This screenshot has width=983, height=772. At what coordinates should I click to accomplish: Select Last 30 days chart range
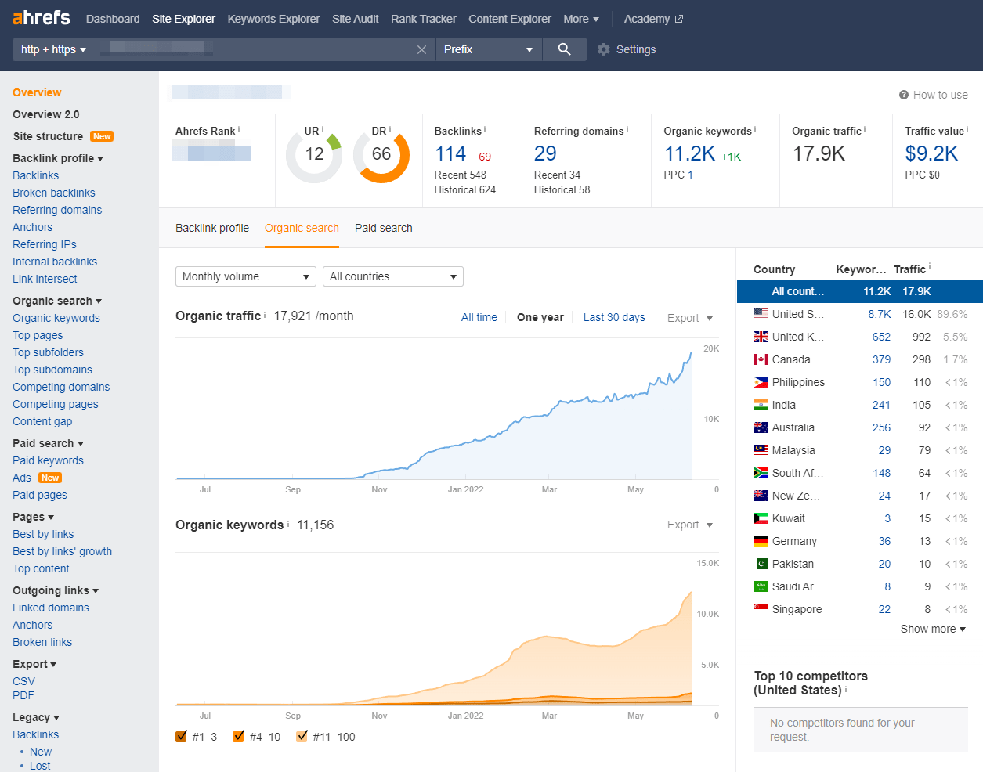pos(614,317)
